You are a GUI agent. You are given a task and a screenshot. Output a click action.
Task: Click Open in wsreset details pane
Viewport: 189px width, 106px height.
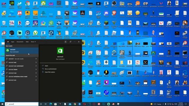pos(46,66)
